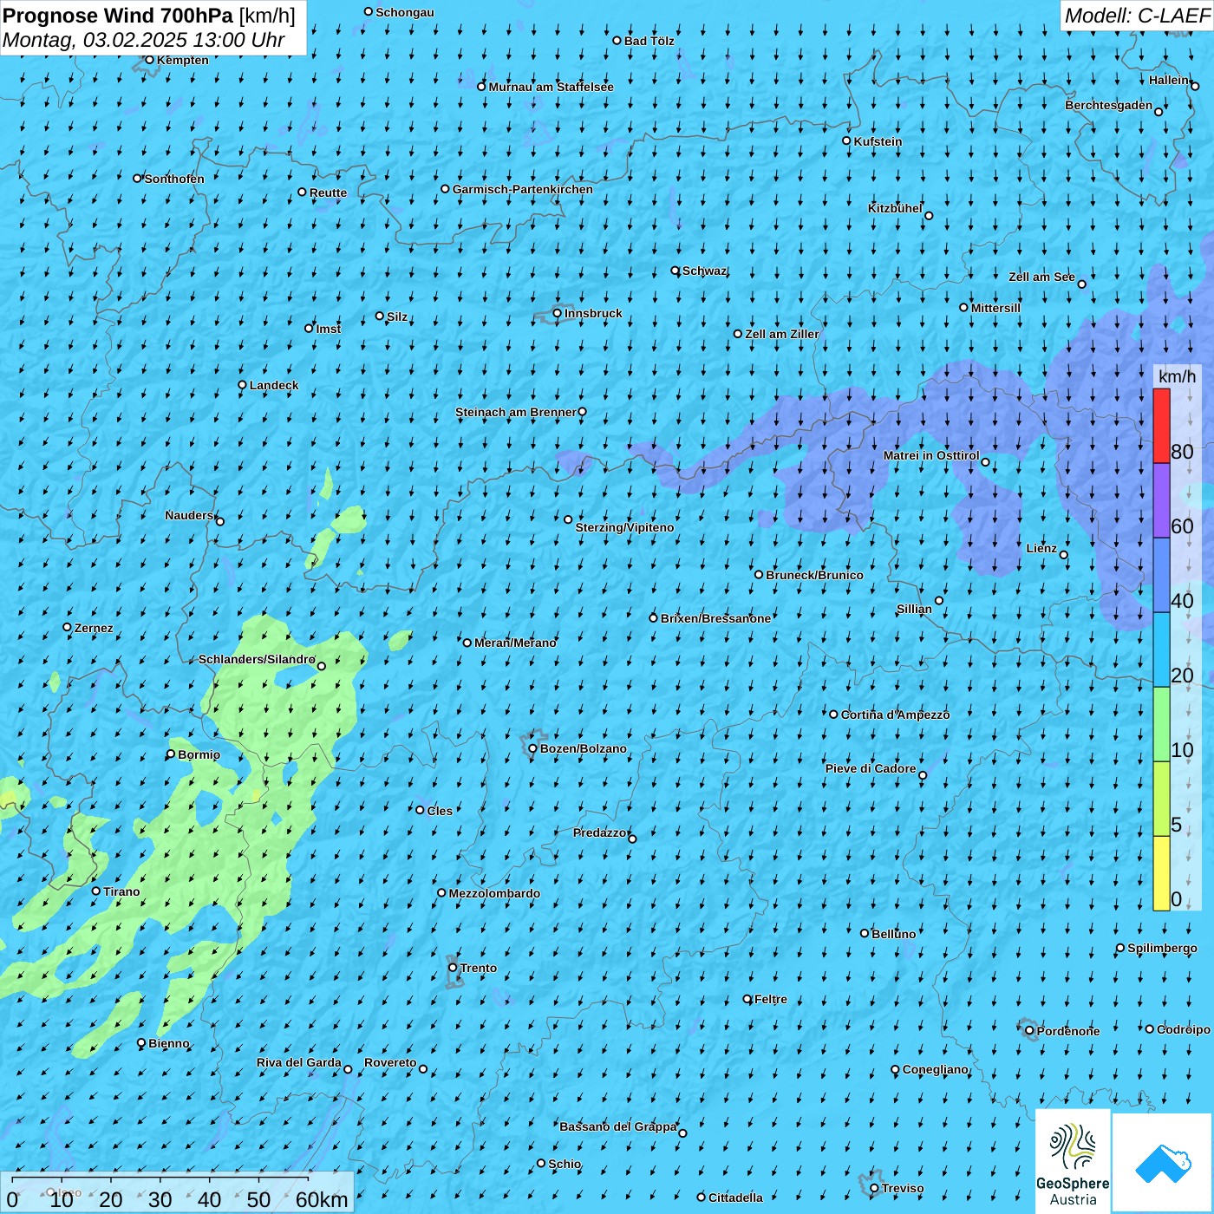Click the GeoSphere Austria logo
Image resolution: width=1214 pixels, height=1214 pixels.
point(1073,1161)
